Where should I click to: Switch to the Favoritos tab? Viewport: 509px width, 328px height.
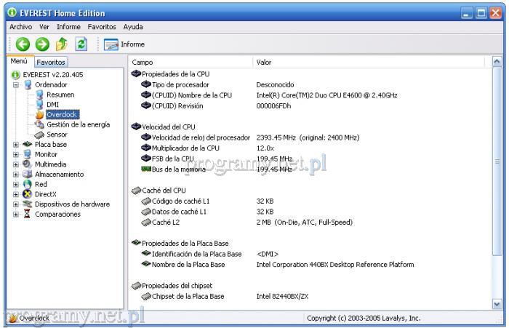pyautogui.click(x=51, y=63)
